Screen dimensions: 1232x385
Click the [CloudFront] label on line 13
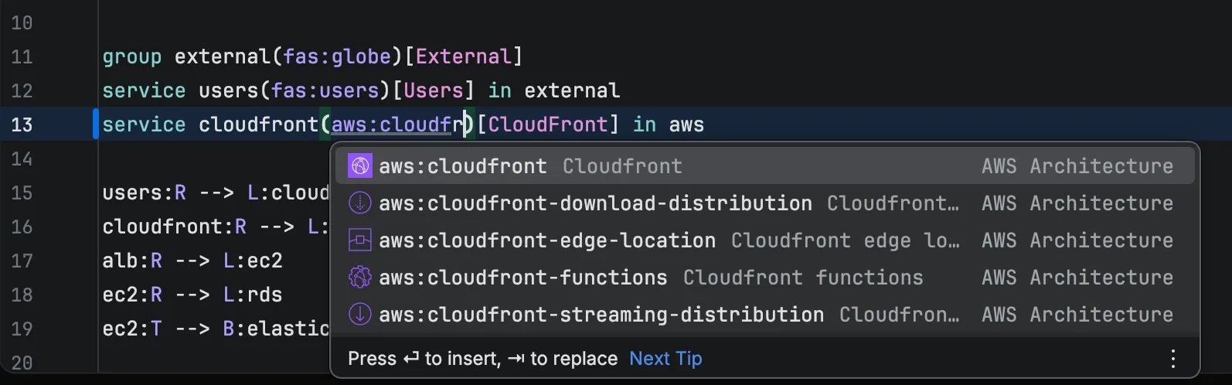548,124
